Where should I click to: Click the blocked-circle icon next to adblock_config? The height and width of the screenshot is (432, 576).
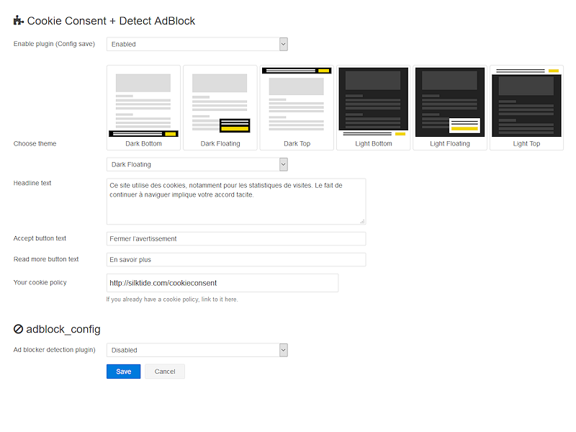click(x=17, y=328)
